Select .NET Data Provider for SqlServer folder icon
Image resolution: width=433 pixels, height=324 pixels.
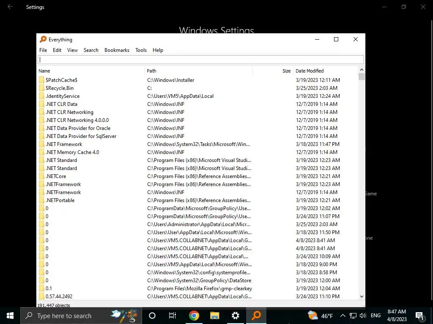pos(41,136)
